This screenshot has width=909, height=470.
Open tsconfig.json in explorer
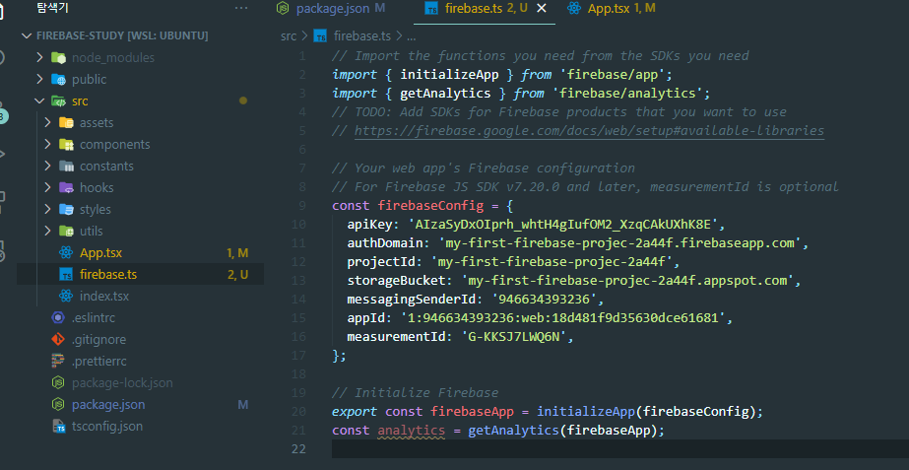[x=107, y=427]
